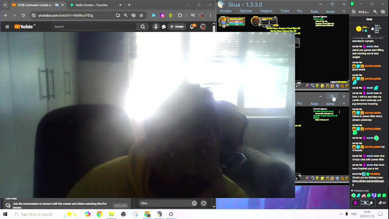Show hidden system tray icons

pyautogui.click(x=341, y=214)
